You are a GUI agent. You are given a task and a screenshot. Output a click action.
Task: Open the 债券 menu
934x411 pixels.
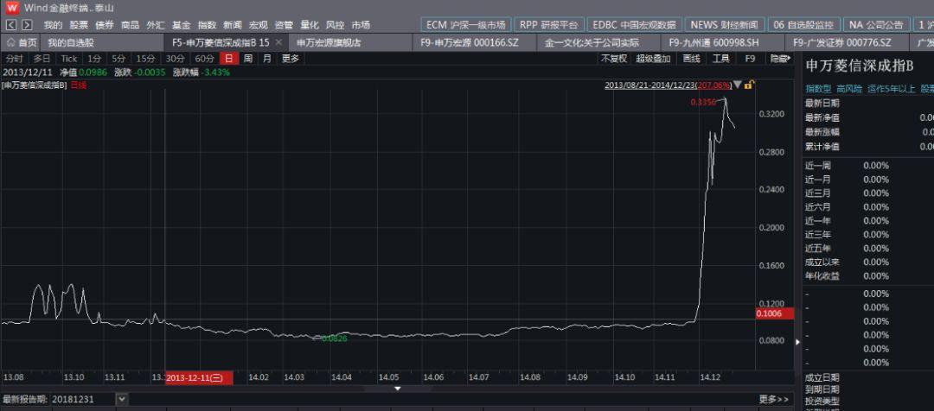[x=105, y=25]
